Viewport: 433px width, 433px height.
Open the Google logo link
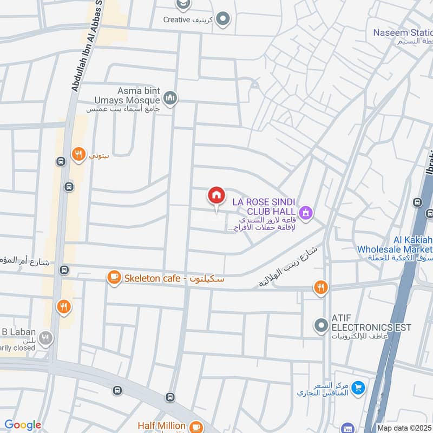pyautogui.click(x=23, y=425)
